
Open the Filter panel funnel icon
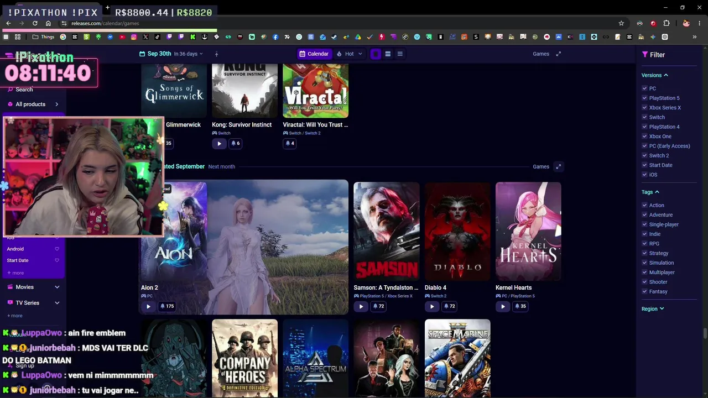coord(645,55)
